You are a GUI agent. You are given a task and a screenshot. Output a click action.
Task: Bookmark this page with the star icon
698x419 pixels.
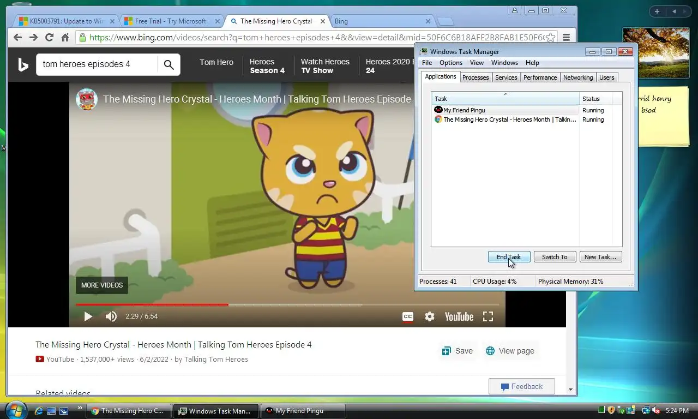pyautogui.click(x=551, y=37)
